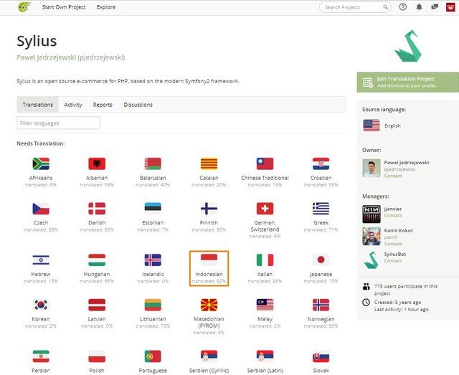Click Contact under manager Kamil Kokot
Viewport: 459px width, 375px height.
click(x=393, y=244)
